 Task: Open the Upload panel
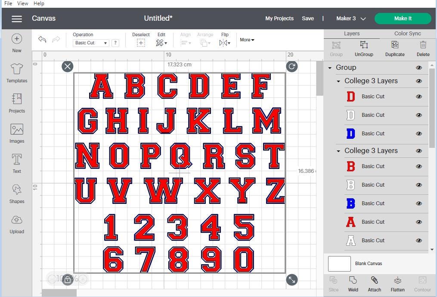coord(17,224)
